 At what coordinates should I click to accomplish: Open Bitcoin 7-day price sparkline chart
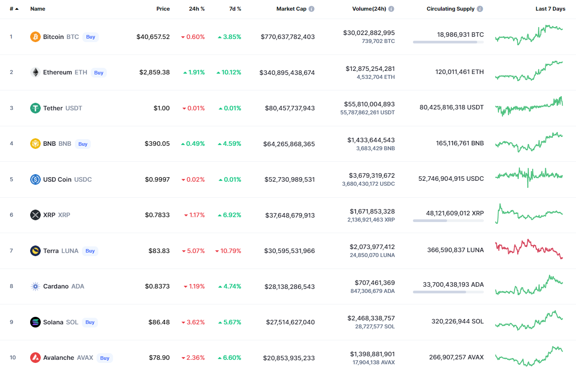point(529,35)
